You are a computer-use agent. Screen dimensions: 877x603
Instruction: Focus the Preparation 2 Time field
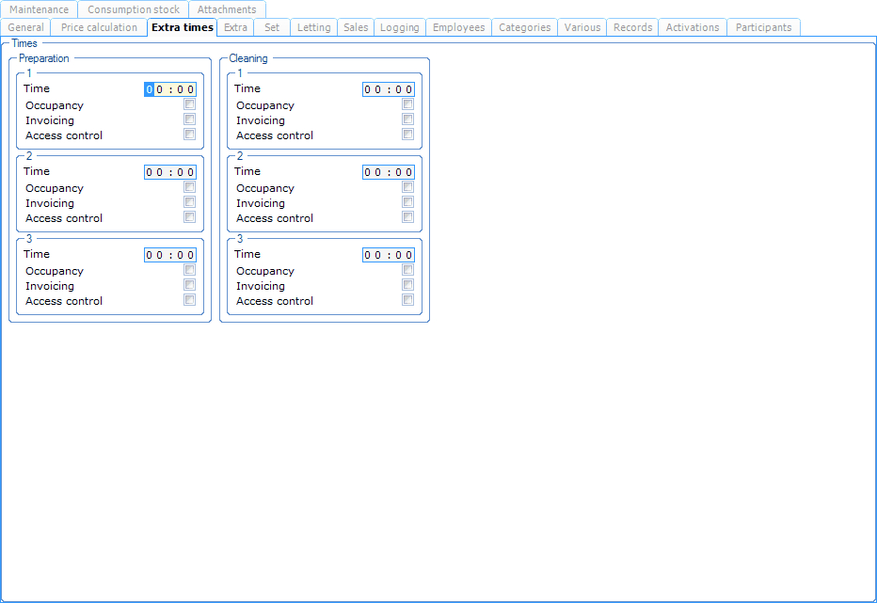click(x=170, y=172)
